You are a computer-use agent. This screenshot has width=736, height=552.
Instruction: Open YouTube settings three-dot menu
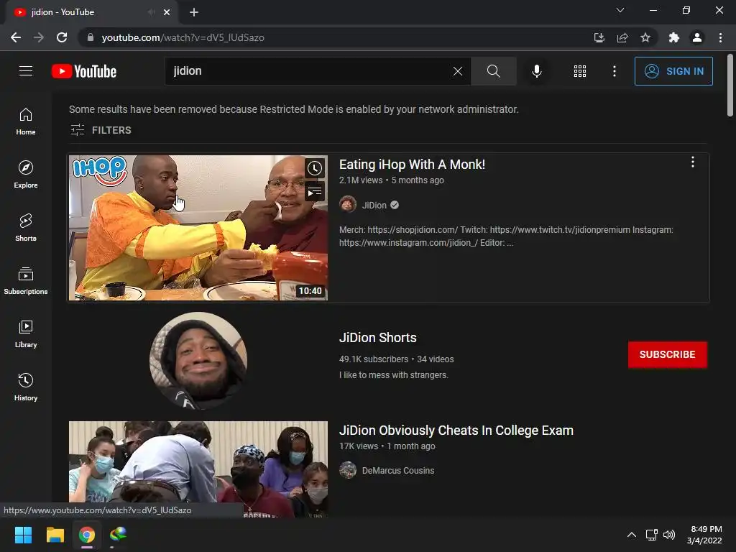click(615, 71)
